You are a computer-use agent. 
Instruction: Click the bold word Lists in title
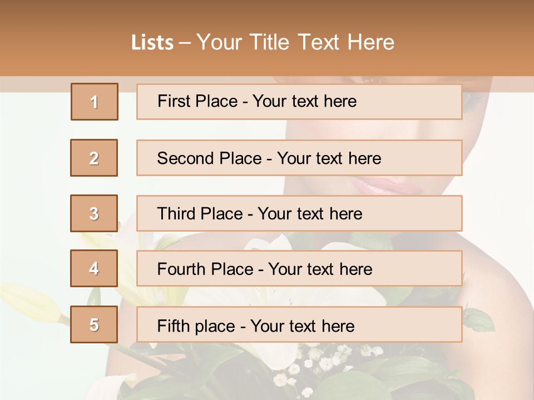152,43
